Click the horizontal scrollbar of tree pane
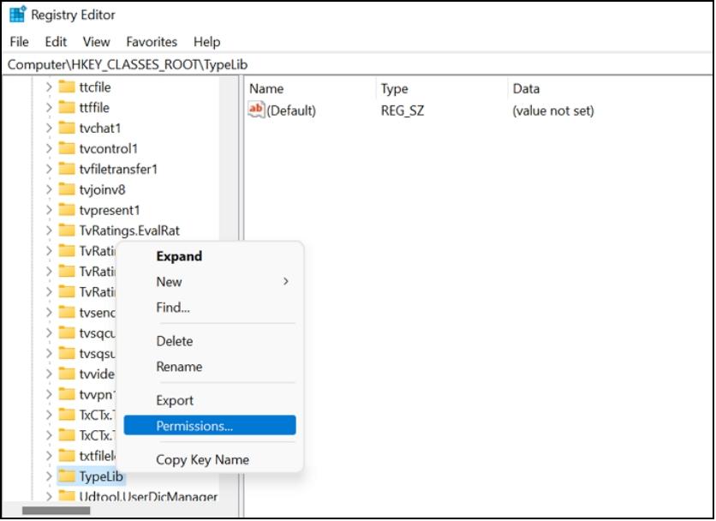716x521 pixels. pyautogui.click(x=57, y=511)
